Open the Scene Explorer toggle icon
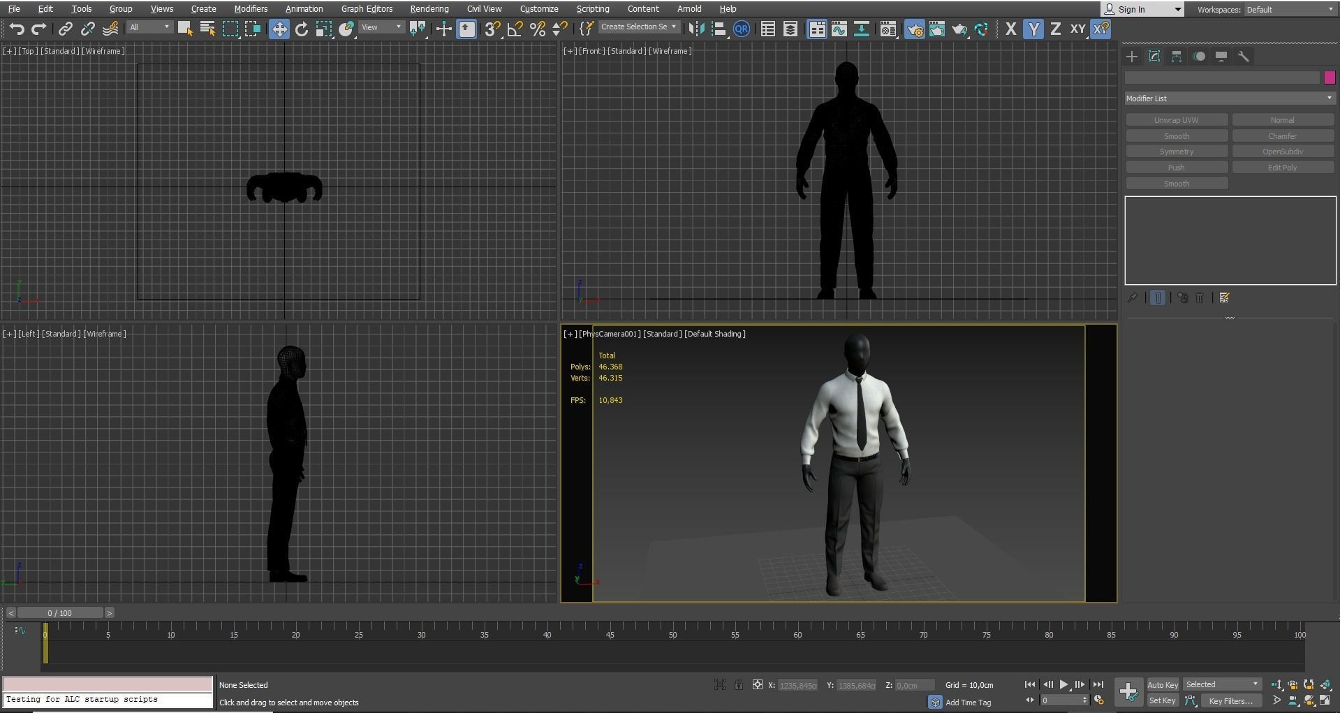Viewport: 1340px width, 713px height. 767,29
